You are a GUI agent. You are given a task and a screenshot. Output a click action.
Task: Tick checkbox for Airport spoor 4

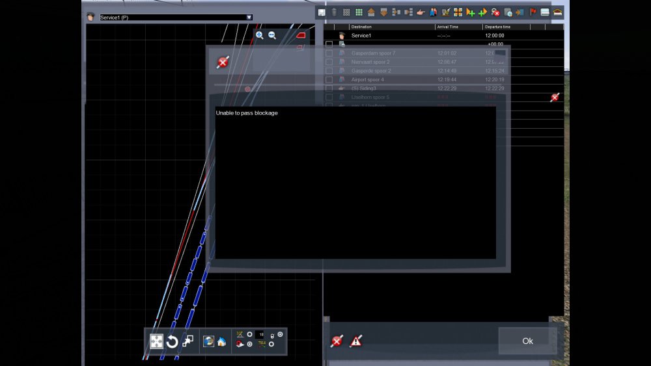pyautogui.click(x=329, y=79)
